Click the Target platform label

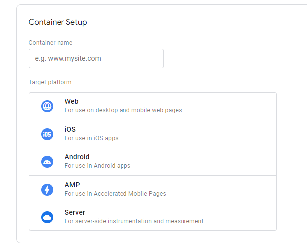click(50, 82)
